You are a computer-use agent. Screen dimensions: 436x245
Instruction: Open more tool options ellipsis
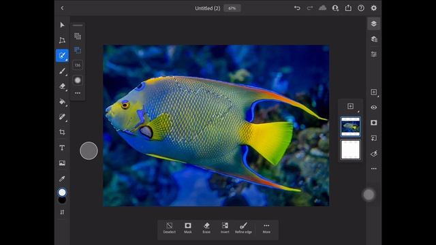[78, 93]
